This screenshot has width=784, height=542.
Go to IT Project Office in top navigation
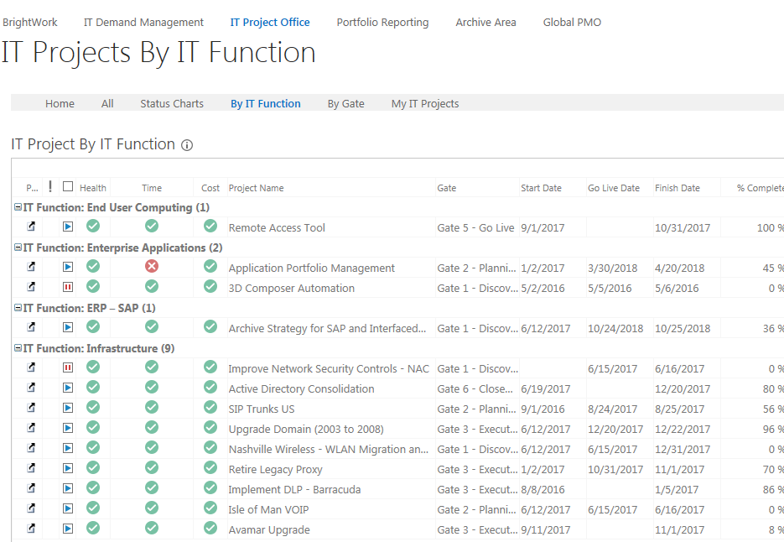270,23
